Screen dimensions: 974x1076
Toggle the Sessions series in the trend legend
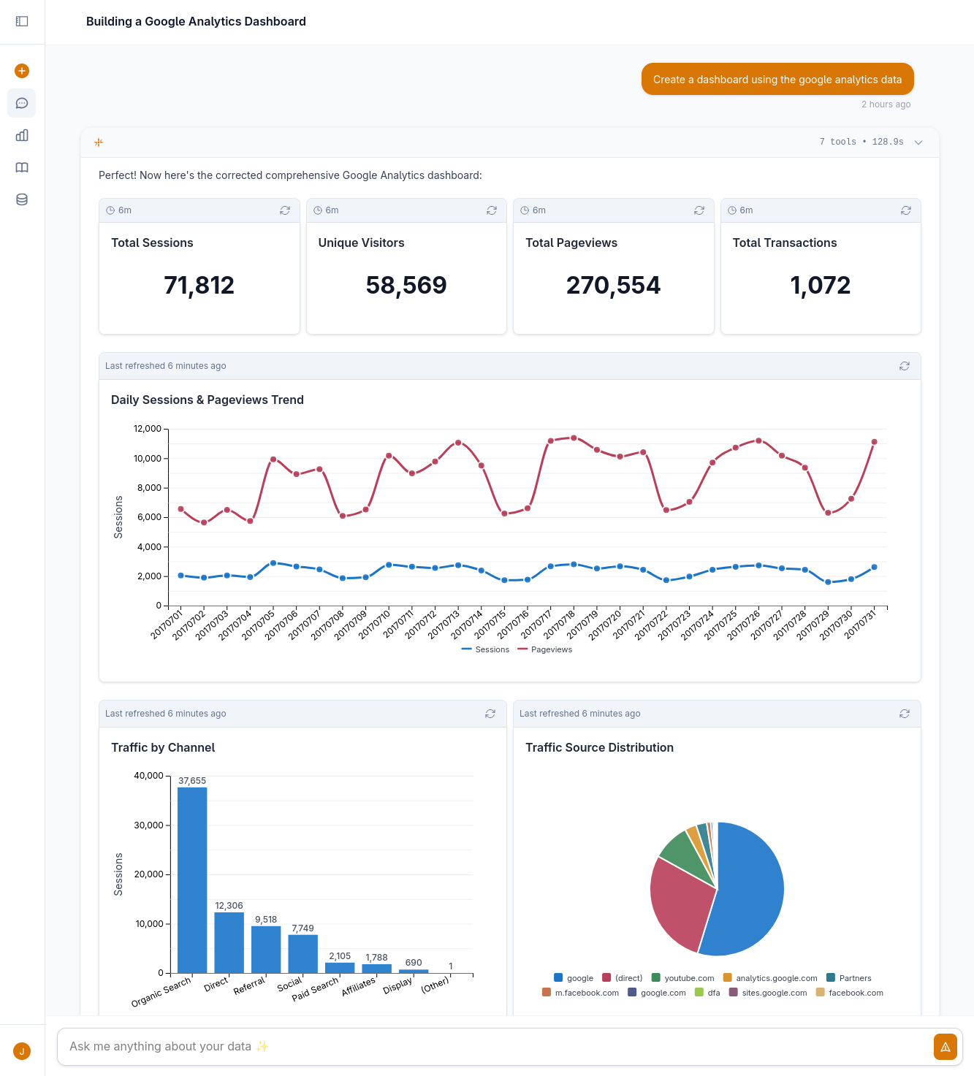tap(484, 649)
